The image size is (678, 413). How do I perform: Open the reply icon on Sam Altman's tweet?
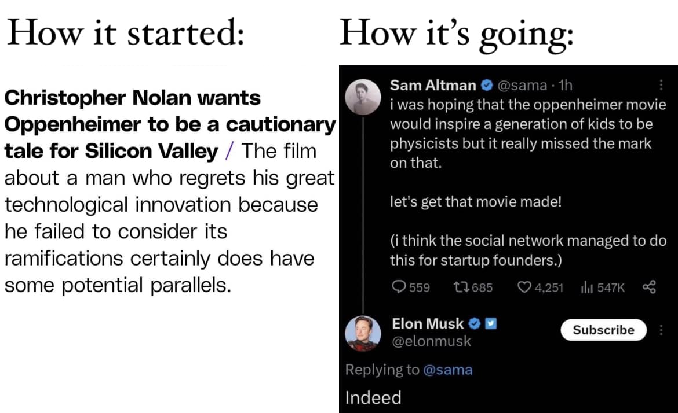pos(399,287)
